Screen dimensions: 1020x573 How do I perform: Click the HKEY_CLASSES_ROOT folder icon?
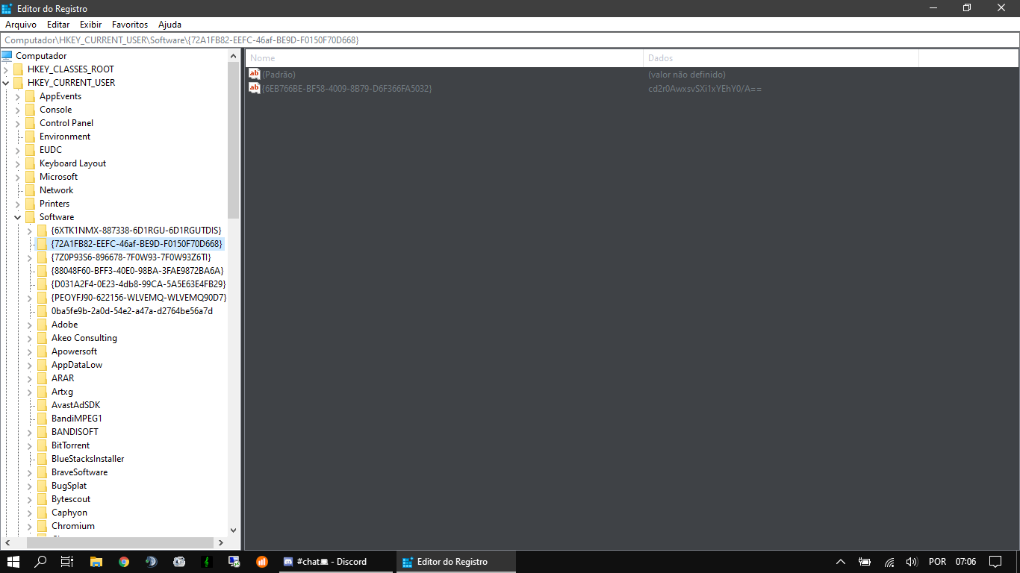(19, 69)
